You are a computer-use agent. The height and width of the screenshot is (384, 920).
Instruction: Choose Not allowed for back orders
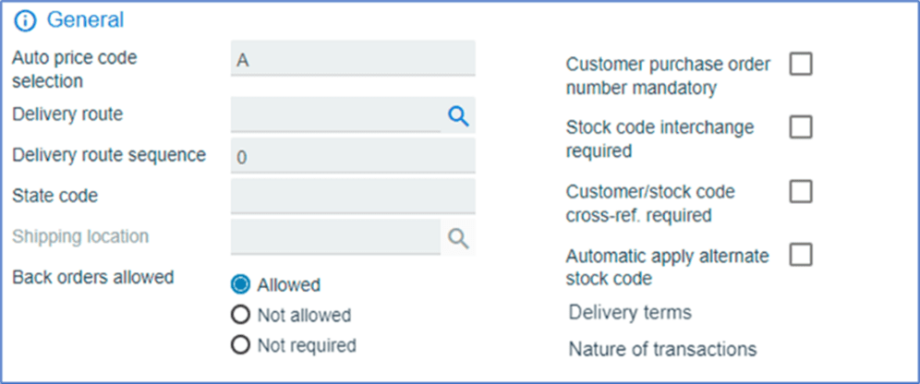241,315
